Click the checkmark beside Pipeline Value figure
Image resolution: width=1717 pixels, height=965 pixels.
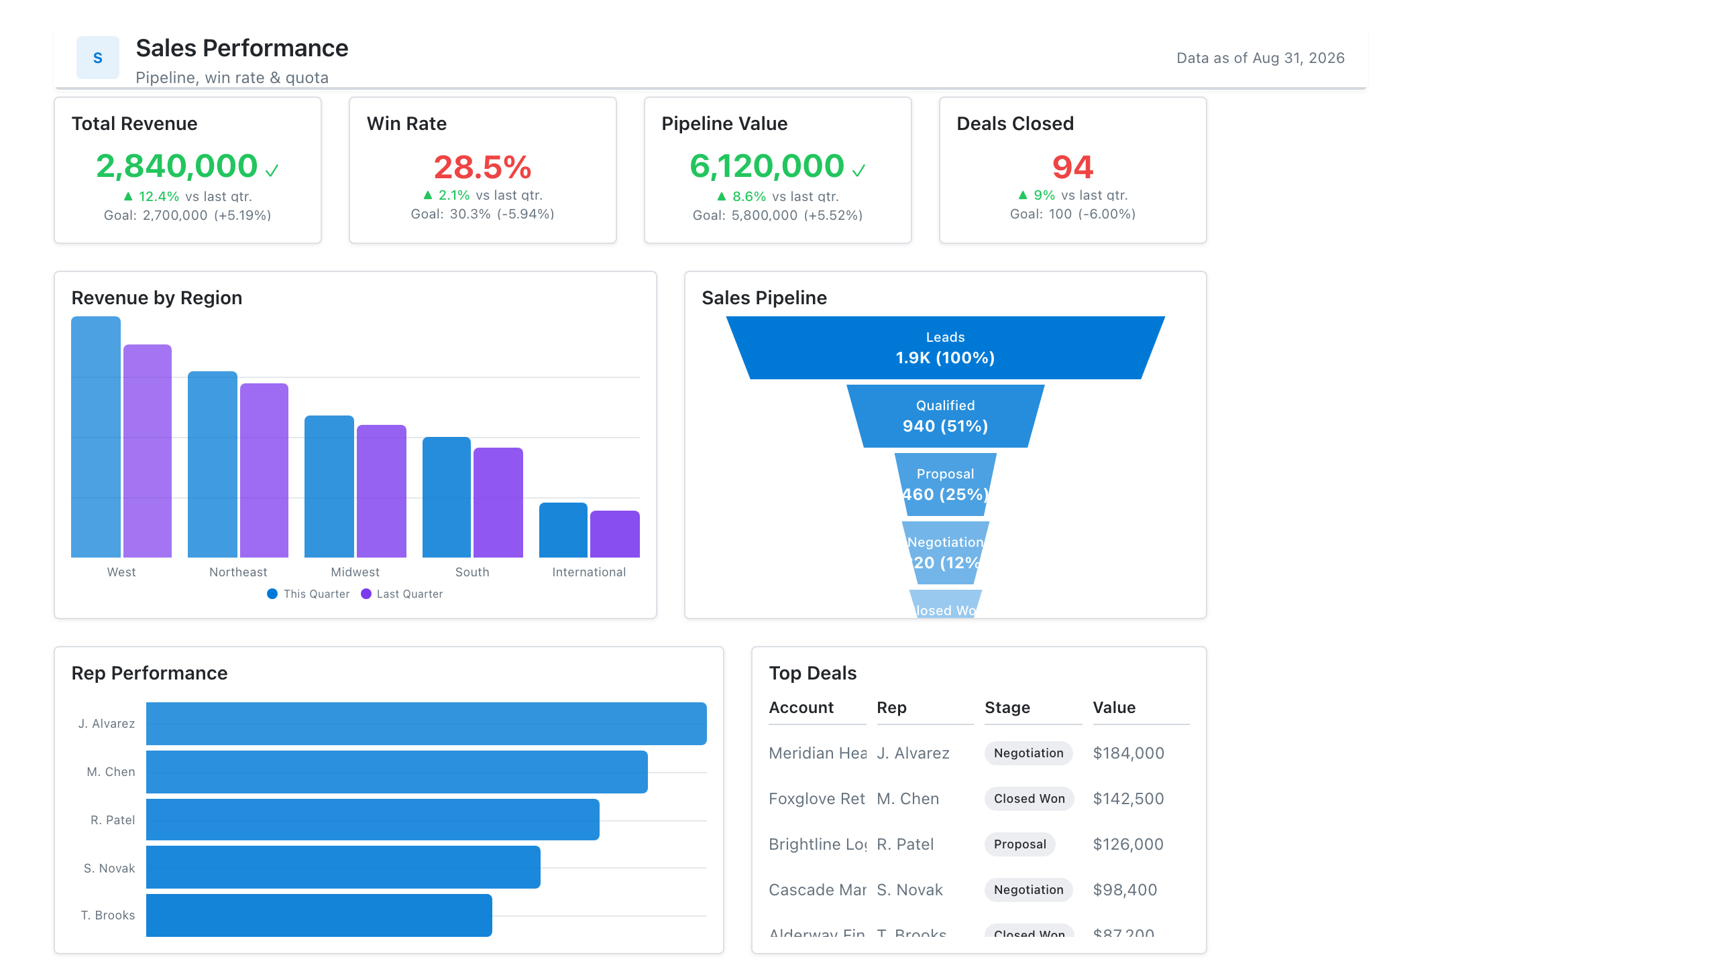(858, 171)
